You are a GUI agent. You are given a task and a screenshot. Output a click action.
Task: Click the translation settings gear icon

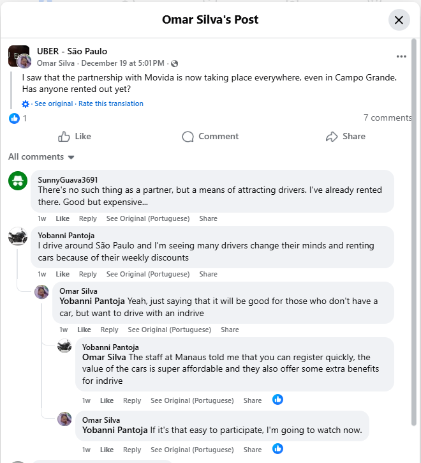[26, 104]
